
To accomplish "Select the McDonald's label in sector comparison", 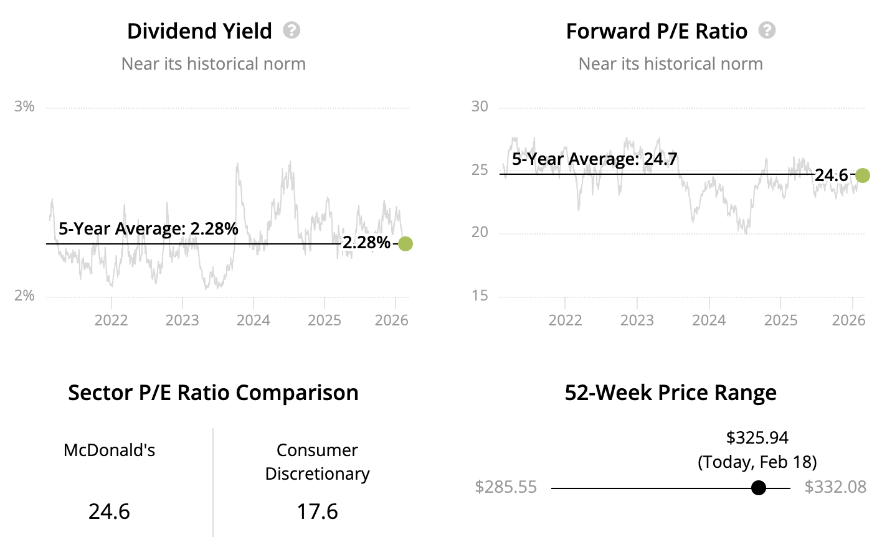I will pyautogui.click(x=109, y=450).
